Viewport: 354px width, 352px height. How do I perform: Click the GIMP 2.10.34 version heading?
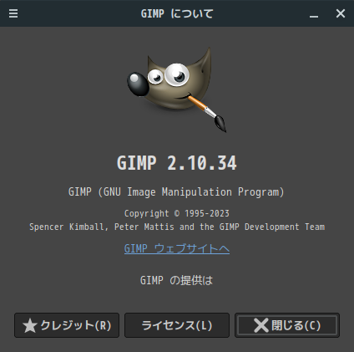[x=177, y=163]
